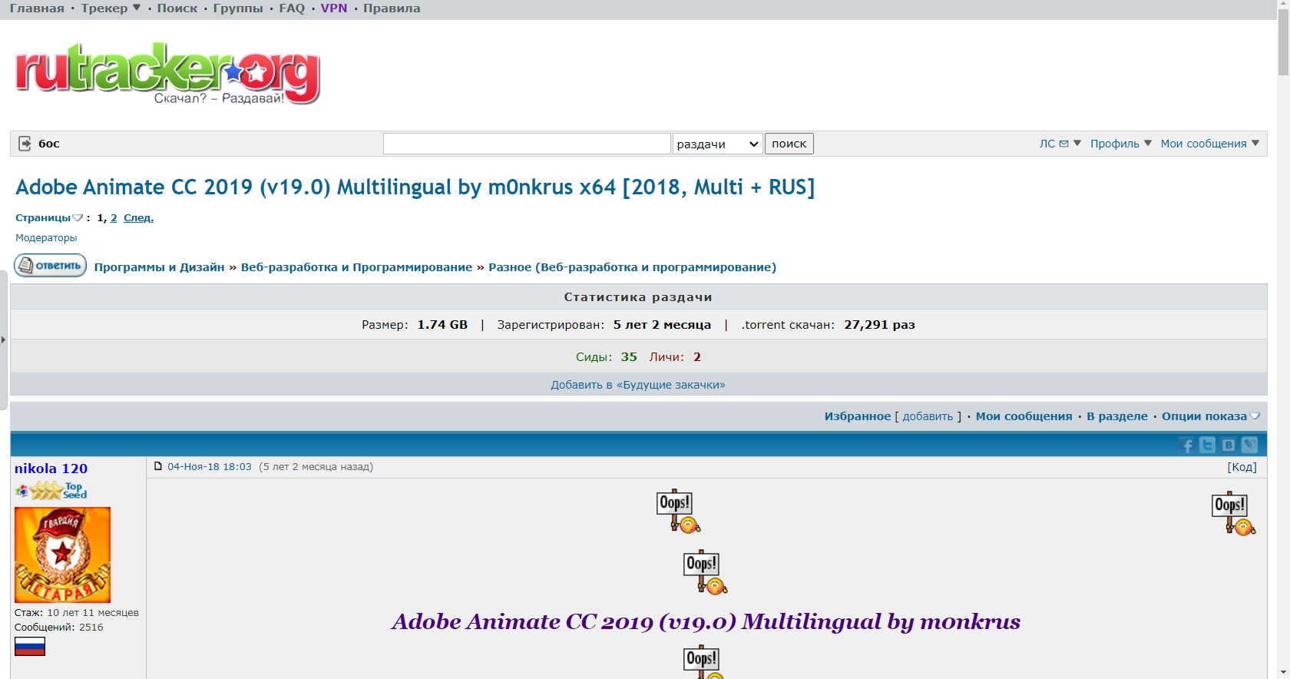Open Поиск in top menu
This screenshot has height=679, width=1290.
pos(177,8)
